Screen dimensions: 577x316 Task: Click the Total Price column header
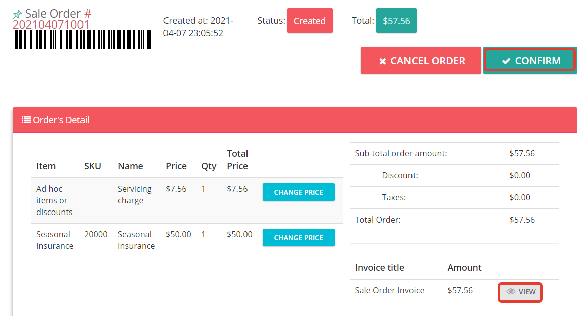pyautogui.click(x=238, y=160)
